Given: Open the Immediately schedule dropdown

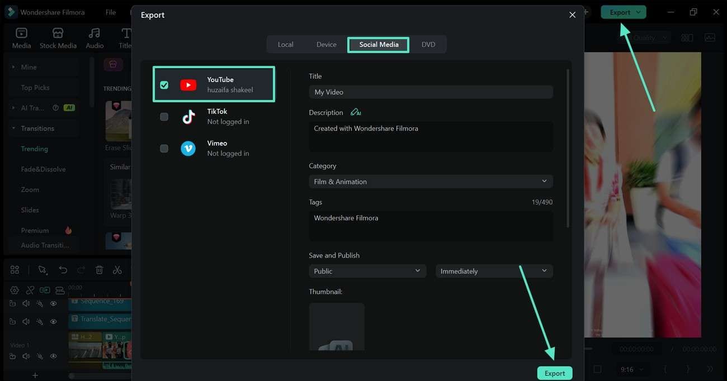Looking at the screenshot, I should click(x=494, y=271).
